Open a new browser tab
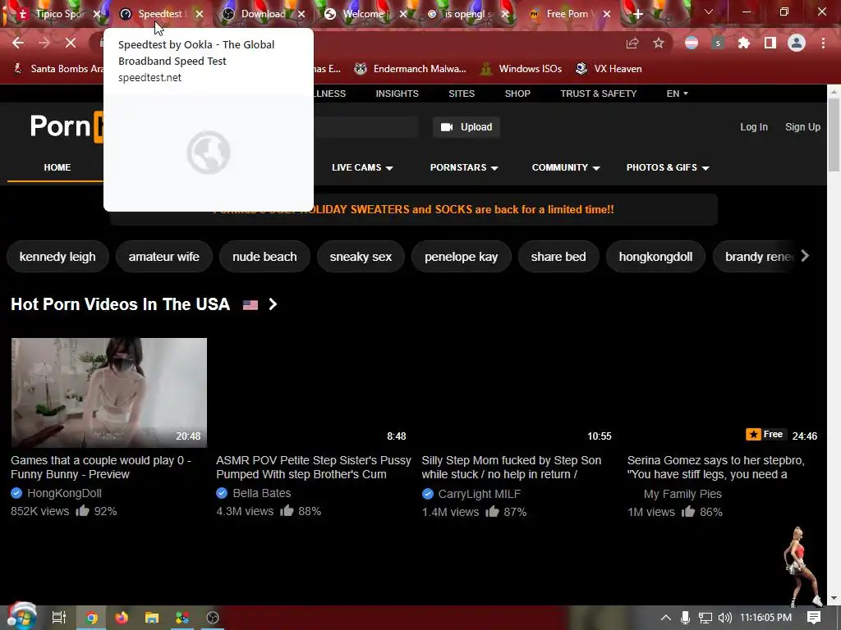The image size is (841, 630). [637, 15]
